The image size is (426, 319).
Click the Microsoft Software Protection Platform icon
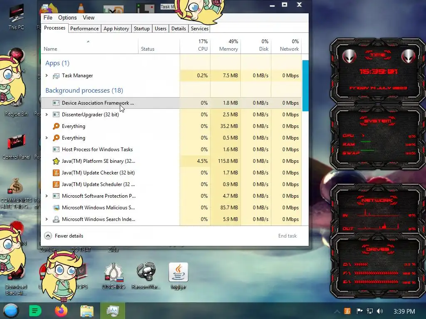(56, 196)
